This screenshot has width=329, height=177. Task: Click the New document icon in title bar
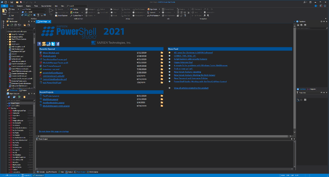(6, 2)
